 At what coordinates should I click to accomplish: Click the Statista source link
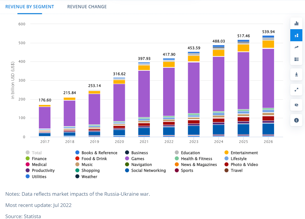32,216
